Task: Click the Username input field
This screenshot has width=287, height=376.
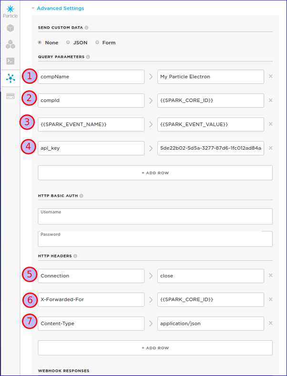Action: (x=155, y=216)
